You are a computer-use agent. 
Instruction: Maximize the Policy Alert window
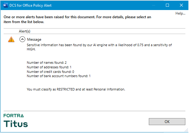pyautogui.click(x=167, y=5)
